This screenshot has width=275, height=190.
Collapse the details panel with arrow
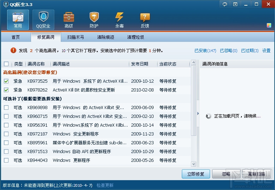coord(198,113)
